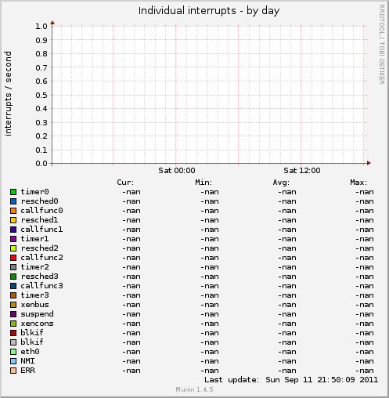Click the Sat 00:00 axis label
The image size is (389, 398).
click(177, 171)
